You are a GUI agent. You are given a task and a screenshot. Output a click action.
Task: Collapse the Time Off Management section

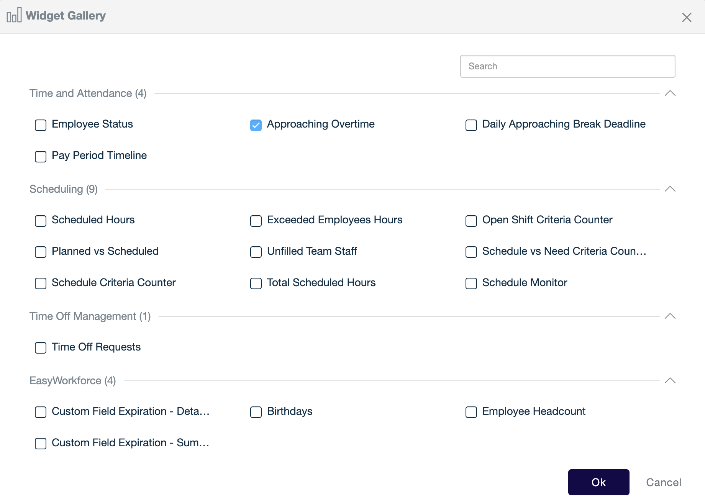pos(670,316)
